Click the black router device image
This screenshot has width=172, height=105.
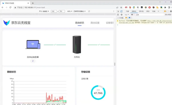pos(77,45)
